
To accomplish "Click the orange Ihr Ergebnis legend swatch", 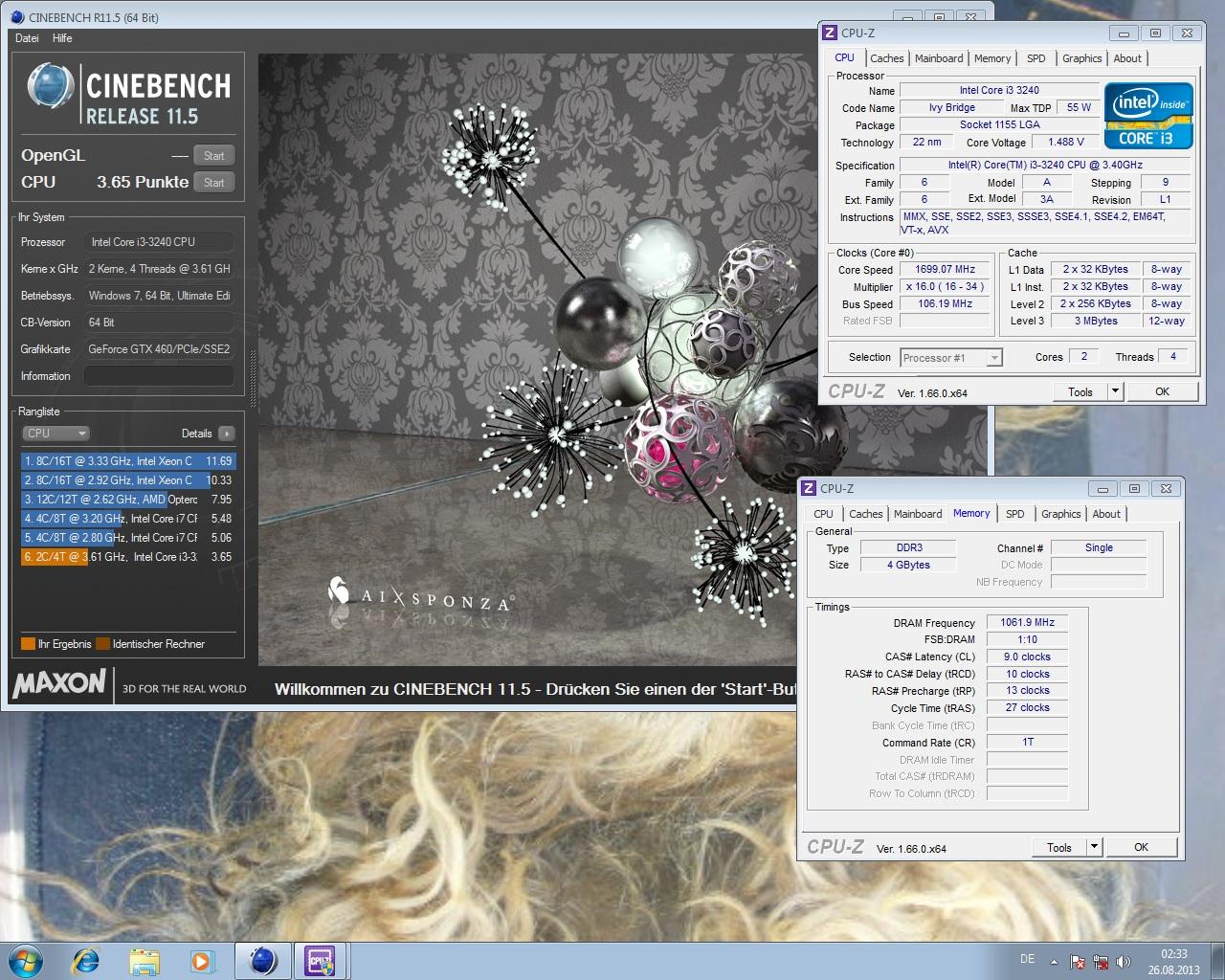I will point(28,644).
